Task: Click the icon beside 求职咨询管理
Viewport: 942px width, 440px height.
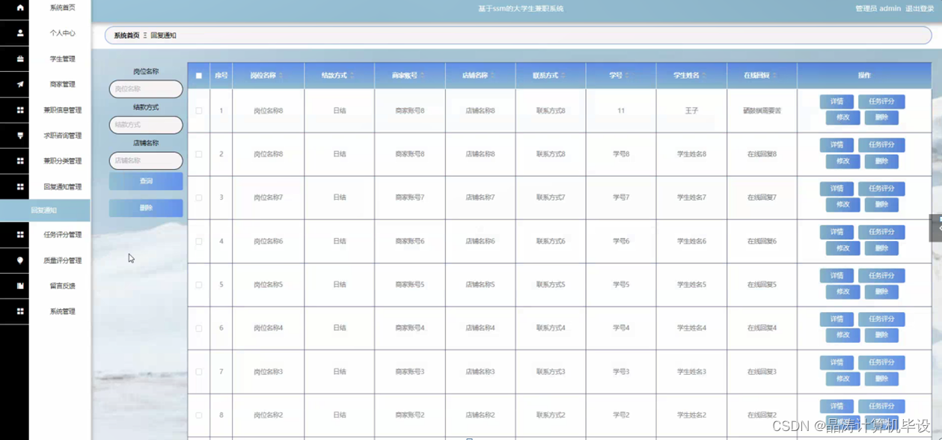Action: pos(20,135)
